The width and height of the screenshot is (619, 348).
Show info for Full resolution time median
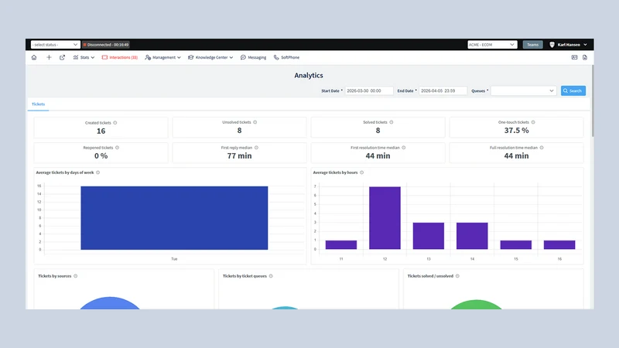(x=542, y=148)
